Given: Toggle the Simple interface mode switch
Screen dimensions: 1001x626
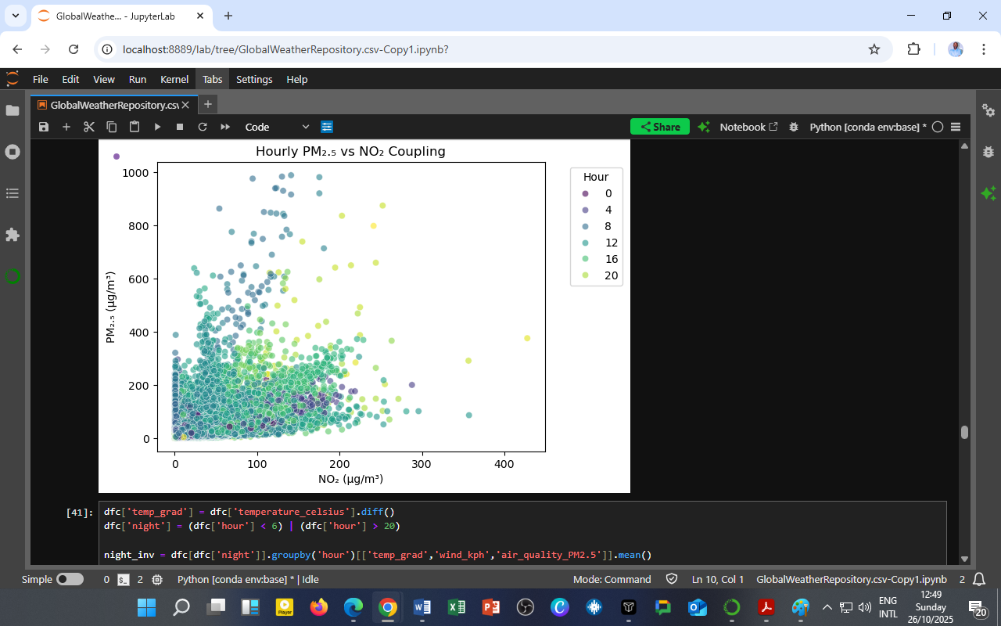Looking at the screenshot, I should click(x=70, y=580).
